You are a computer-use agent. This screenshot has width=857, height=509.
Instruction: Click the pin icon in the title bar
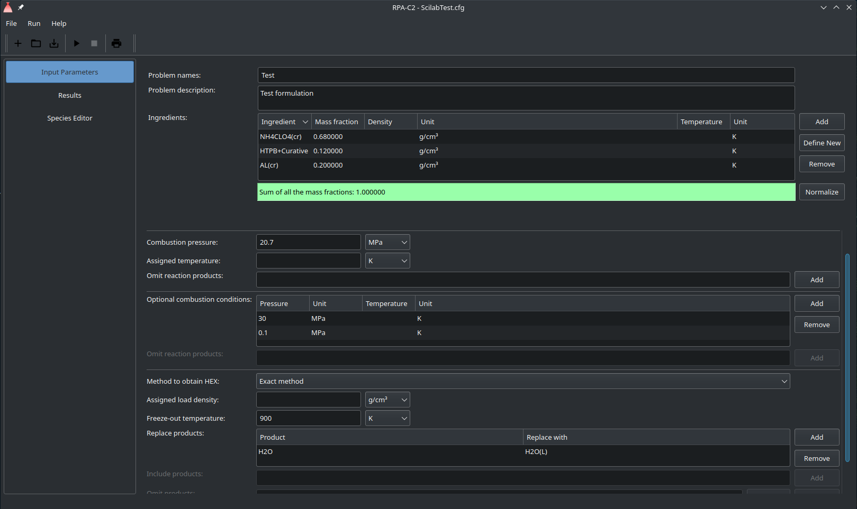coord(21,7)
